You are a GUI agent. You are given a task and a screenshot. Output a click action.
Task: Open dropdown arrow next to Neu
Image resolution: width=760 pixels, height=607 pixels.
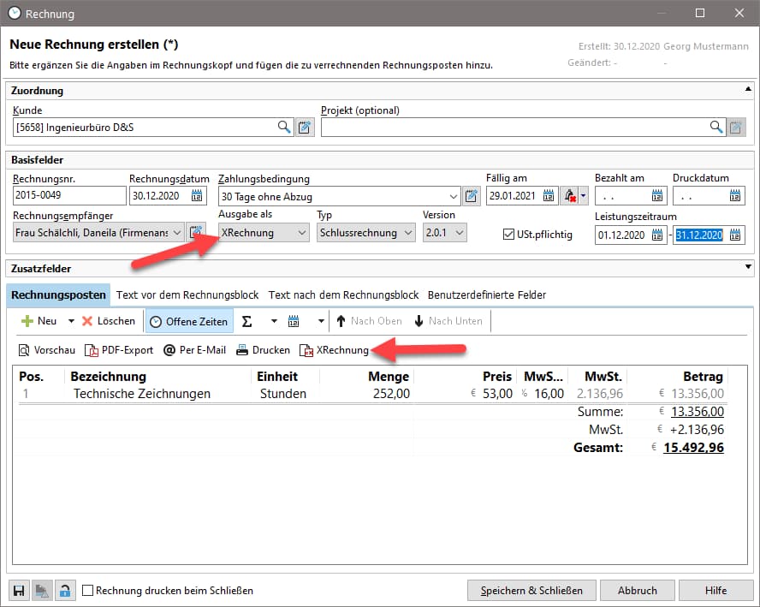(71, 321)
